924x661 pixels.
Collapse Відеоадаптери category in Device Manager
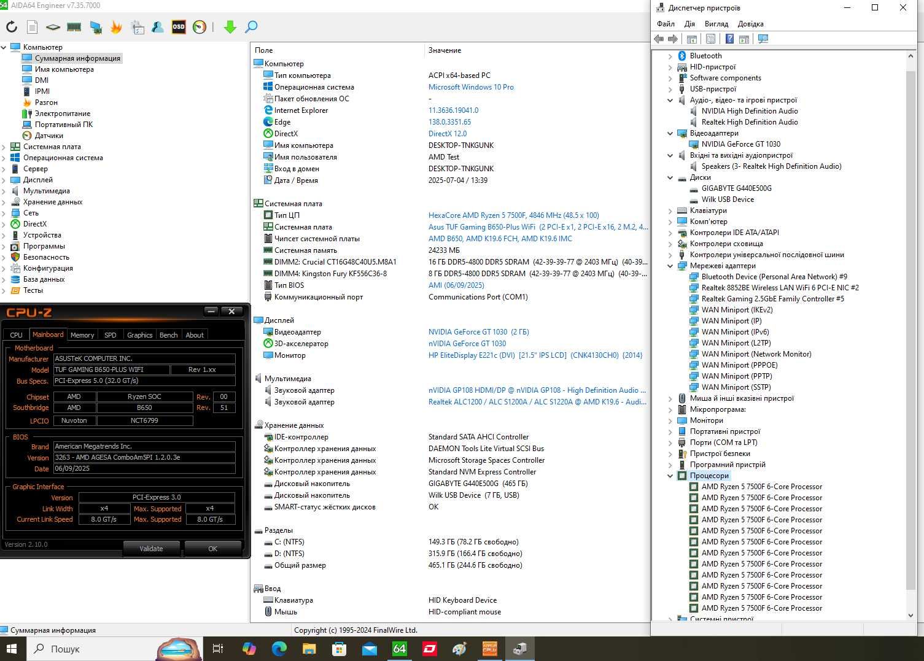pyautogui.click(x=670, y=133)
